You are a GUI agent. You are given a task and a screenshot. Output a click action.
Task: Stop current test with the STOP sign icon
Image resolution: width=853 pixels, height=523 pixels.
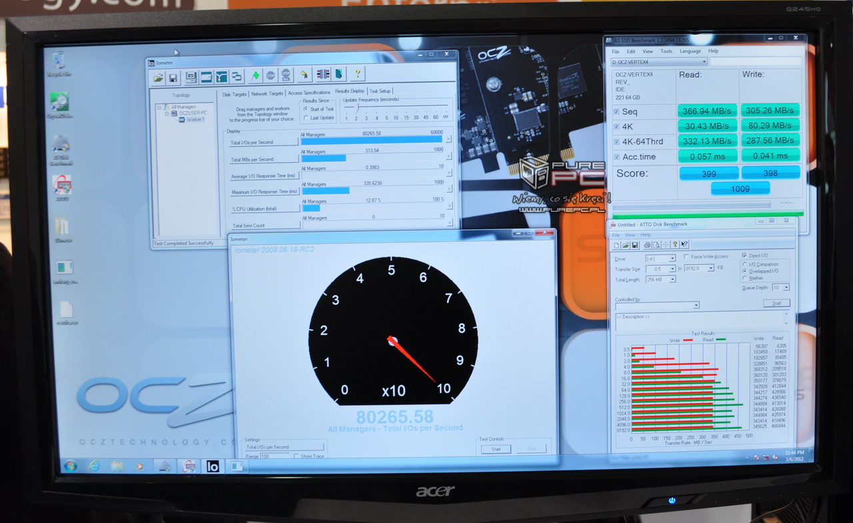(271, 76)
